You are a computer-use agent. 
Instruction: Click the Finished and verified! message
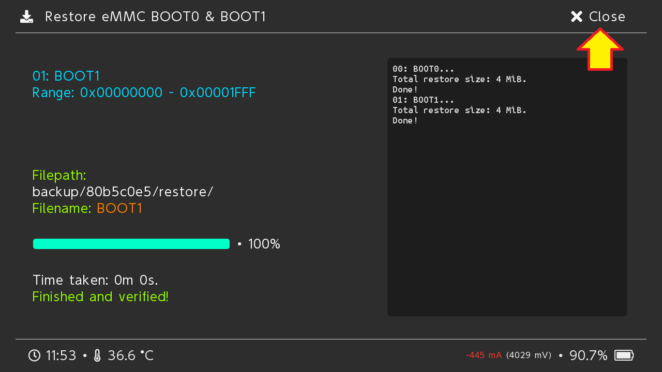click(x=100, y=297)
